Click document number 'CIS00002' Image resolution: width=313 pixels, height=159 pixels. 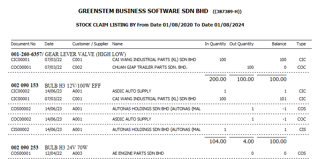tap(20, 130)
